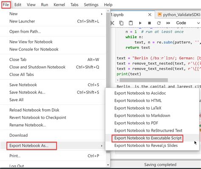
Task: Expand New submenu via its arrow
Action: tap(102, 14)
